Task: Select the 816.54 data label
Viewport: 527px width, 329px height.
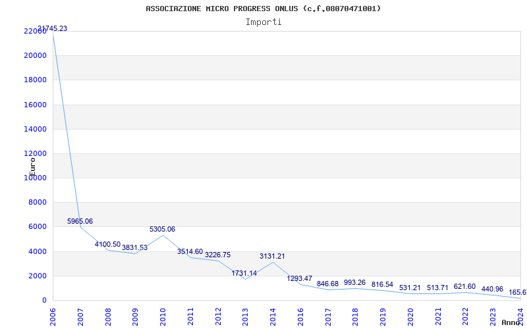Action: pos(382,284)
